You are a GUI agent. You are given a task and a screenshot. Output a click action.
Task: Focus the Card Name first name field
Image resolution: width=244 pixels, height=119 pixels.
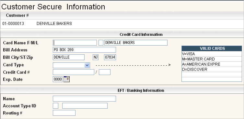(x=75, y=43)
